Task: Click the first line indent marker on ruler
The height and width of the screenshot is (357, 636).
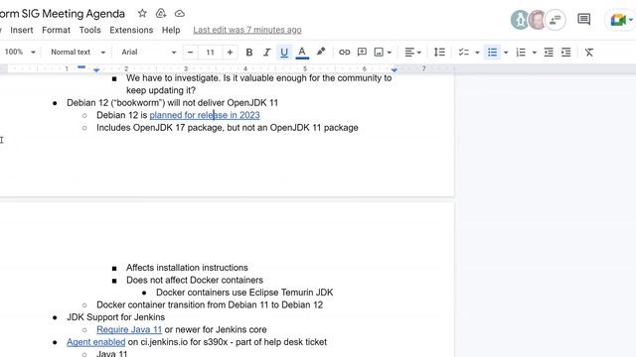Action: point(81,66)
